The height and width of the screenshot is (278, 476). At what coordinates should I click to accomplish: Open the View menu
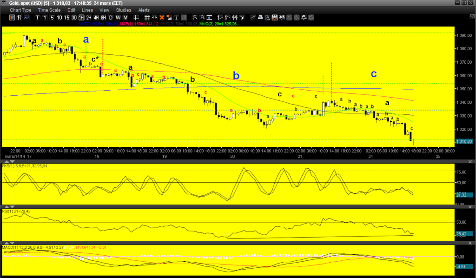point(104,10)
